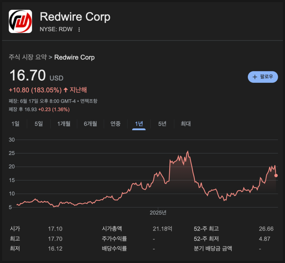
Task: Select the 1일 time range tab
Action: point(15,124)
